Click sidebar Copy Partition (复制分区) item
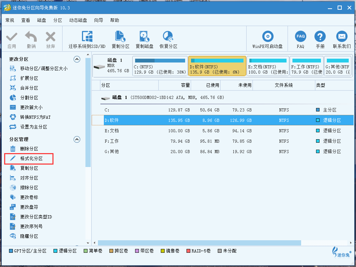Image resolution: width=356 pixels, height=267 pixels. 24,168
